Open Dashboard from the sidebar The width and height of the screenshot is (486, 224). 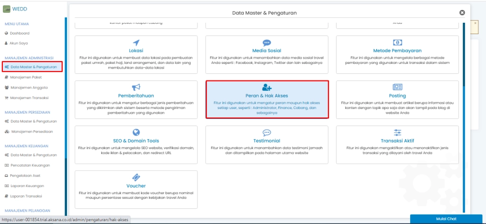pyautogui.click(x=20, y=33)
